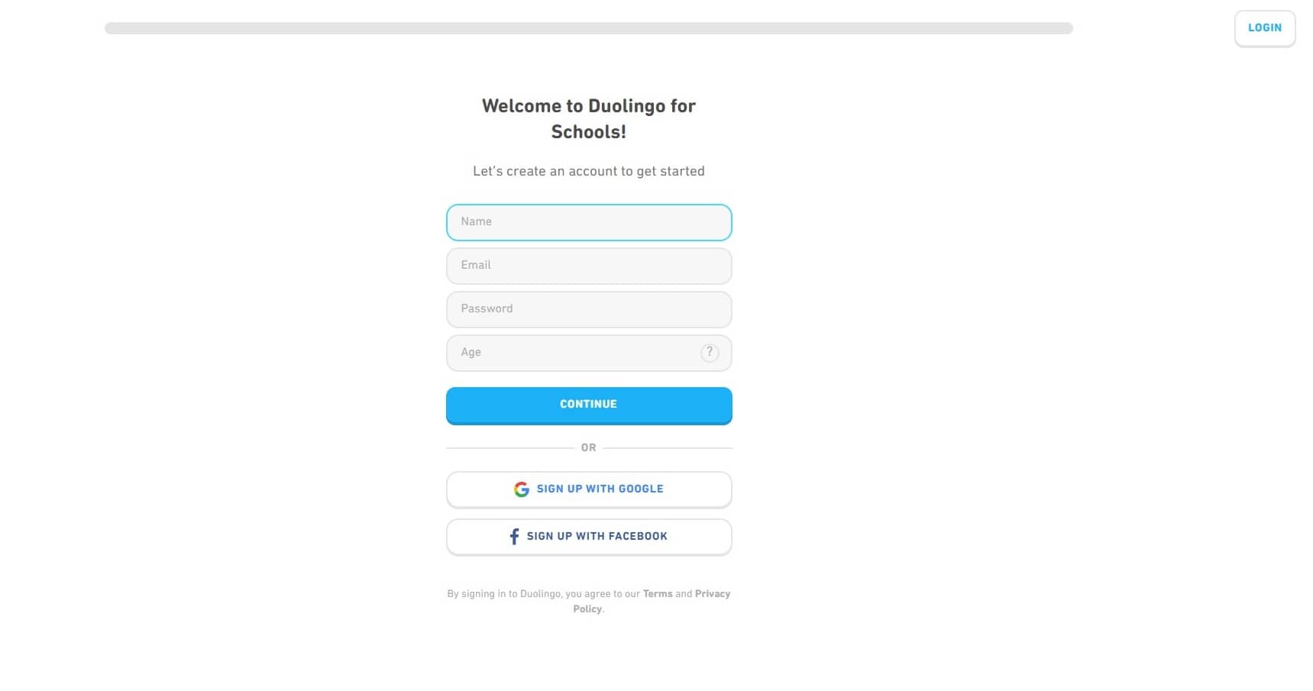1313x691 pixels.
Task: Focus the Name input field
Action: 589,222
